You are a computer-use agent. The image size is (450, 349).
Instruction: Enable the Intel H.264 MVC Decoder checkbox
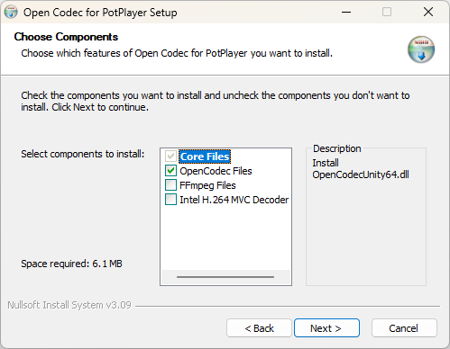pos(170,200)
